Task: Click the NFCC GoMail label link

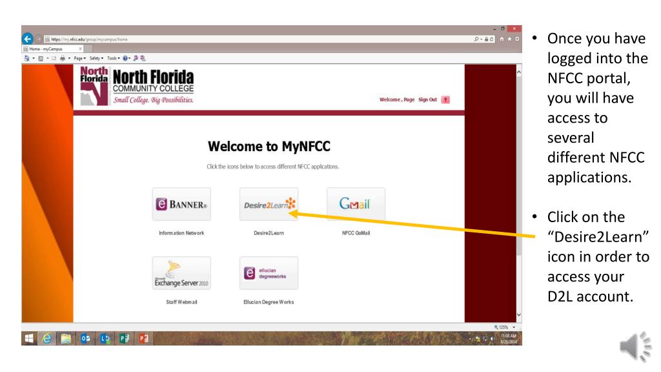Action: 356,232
